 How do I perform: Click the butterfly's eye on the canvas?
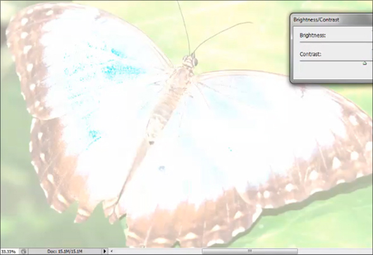click(x=195, y=62)
